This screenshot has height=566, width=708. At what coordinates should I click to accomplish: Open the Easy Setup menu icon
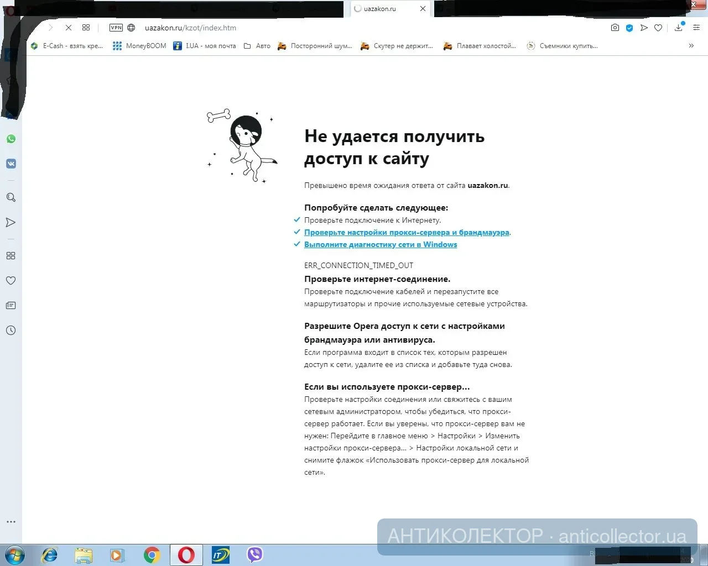click(696, 28)
